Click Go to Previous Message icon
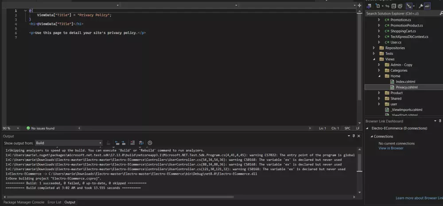 point(117,143)
